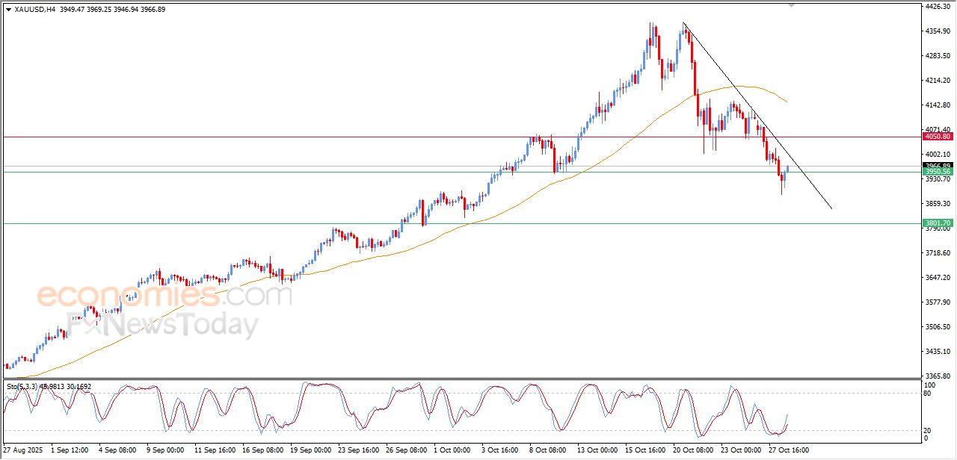Click the 3859.30 price axis value
The image size is (957, 460).
[937, 203]
